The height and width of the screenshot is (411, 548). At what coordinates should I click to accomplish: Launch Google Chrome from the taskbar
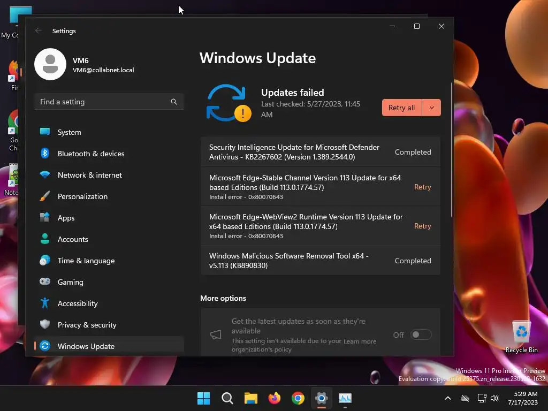point(298,398)
